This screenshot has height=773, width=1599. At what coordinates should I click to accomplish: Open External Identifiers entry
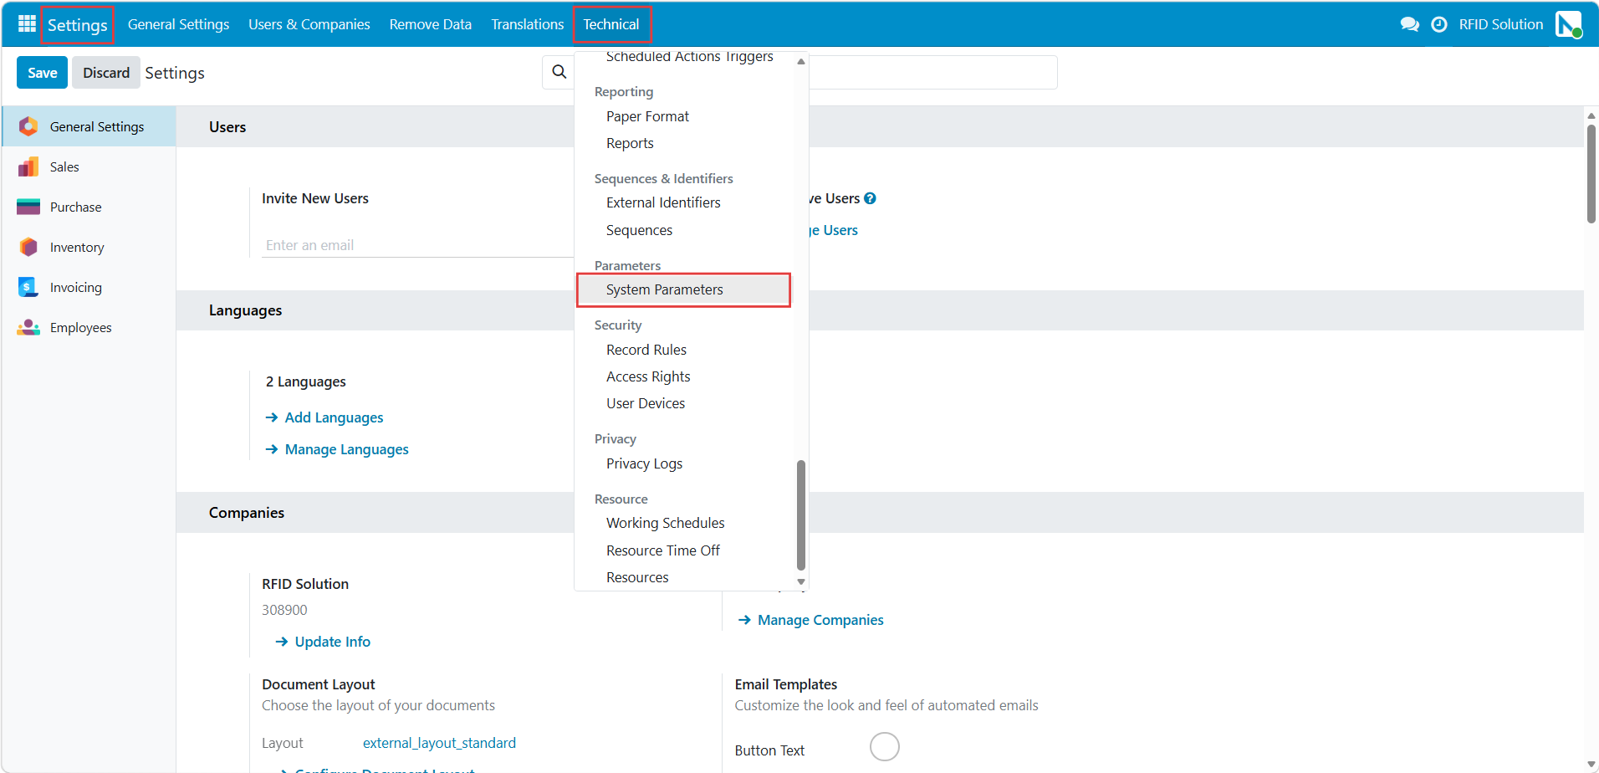[663, 202]
